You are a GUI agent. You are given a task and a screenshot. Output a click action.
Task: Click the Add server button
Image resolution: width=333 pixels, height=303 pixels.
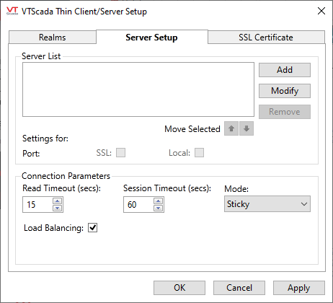(x=285, y=70)
